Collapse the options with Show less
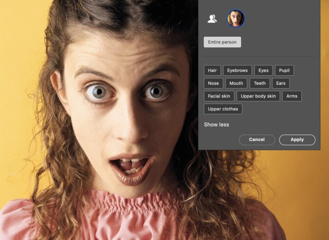This screenshot has height=240, width=329. pos(216,125)
